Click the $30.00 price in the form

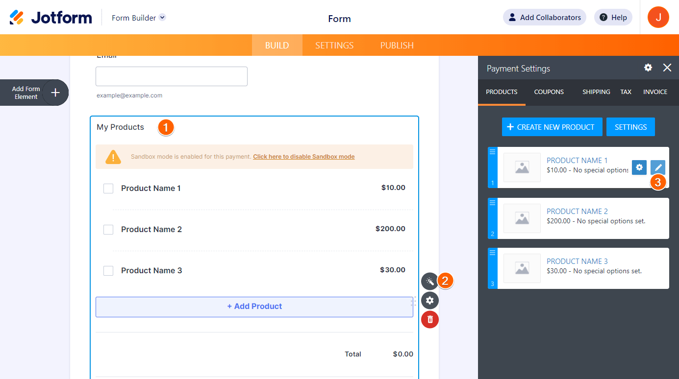pyautogui.click(x=393, y=270)
